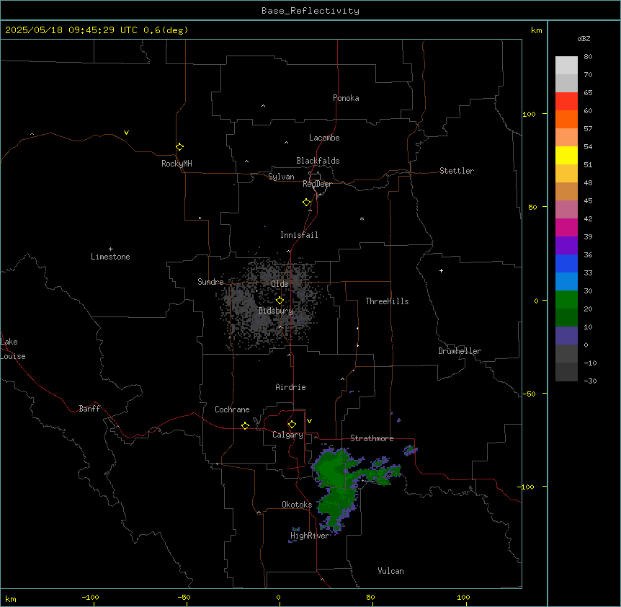Click the 65 value in the dBZ legend
The width and height of the screenshot is (621, 607).
click(x=588, y=92)
